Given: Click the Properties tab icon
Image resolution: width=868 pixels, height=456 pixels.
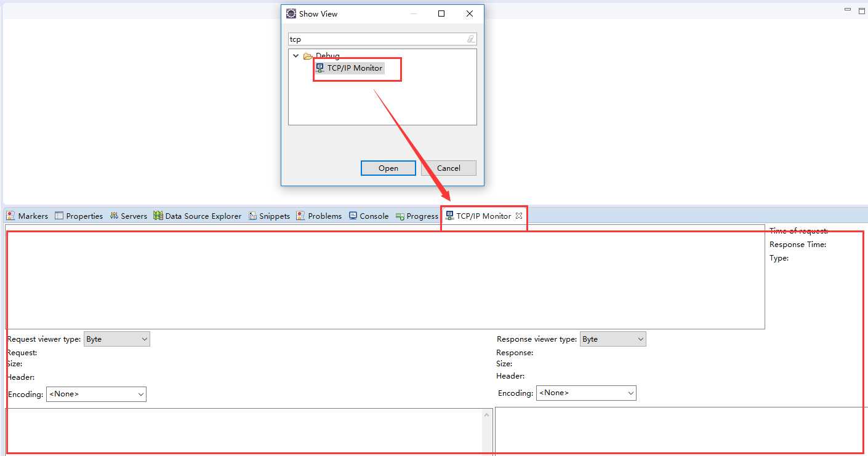Looking at the screenshot, I should pyautogui.click(x=59, y=216).
